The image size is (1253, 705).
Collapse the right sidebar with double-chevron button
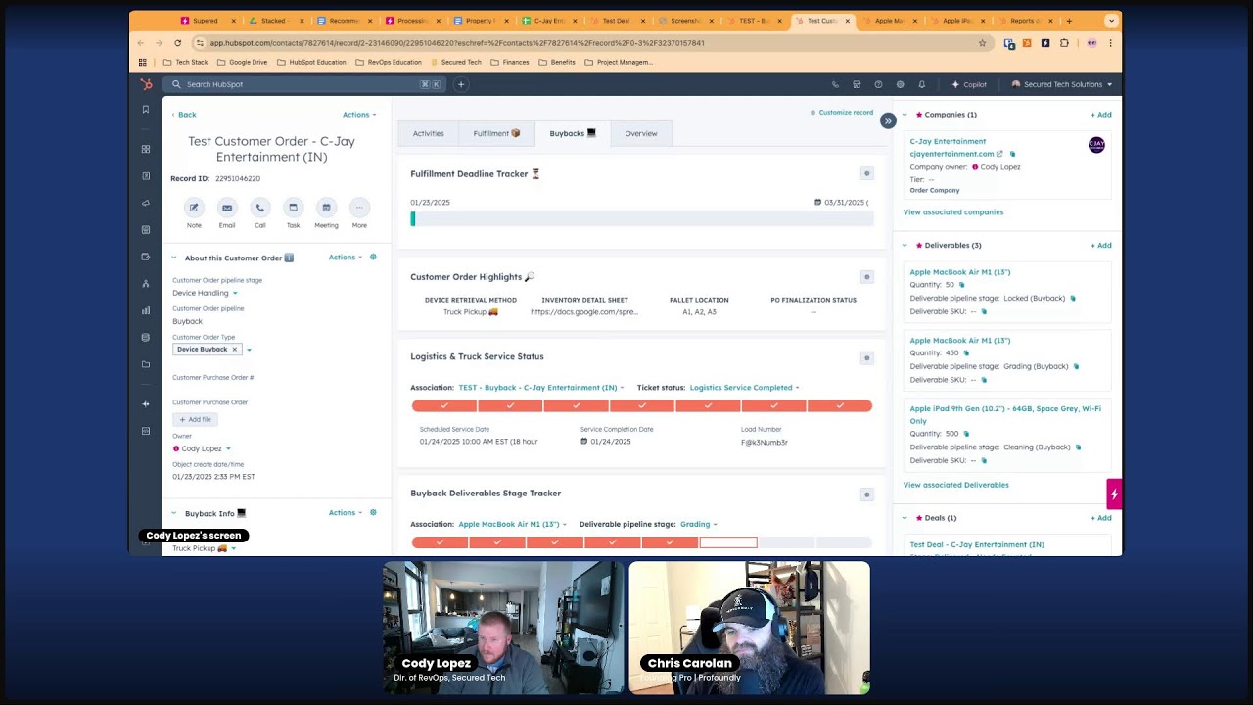click(x=888, y=120)
